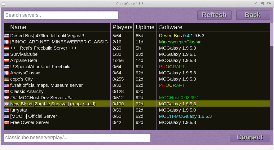Viewport: 274px width, 150px height.
Task: Click the US flag beside Desert Bus server
Action: click(x=7, y=36)
